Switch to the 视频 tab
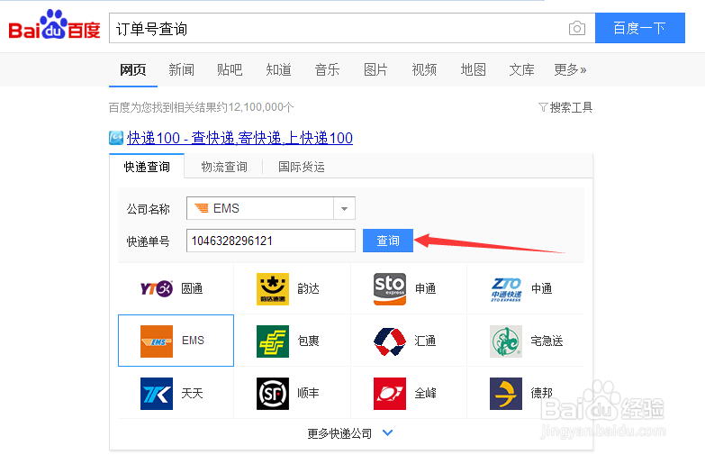 [424, 69]
